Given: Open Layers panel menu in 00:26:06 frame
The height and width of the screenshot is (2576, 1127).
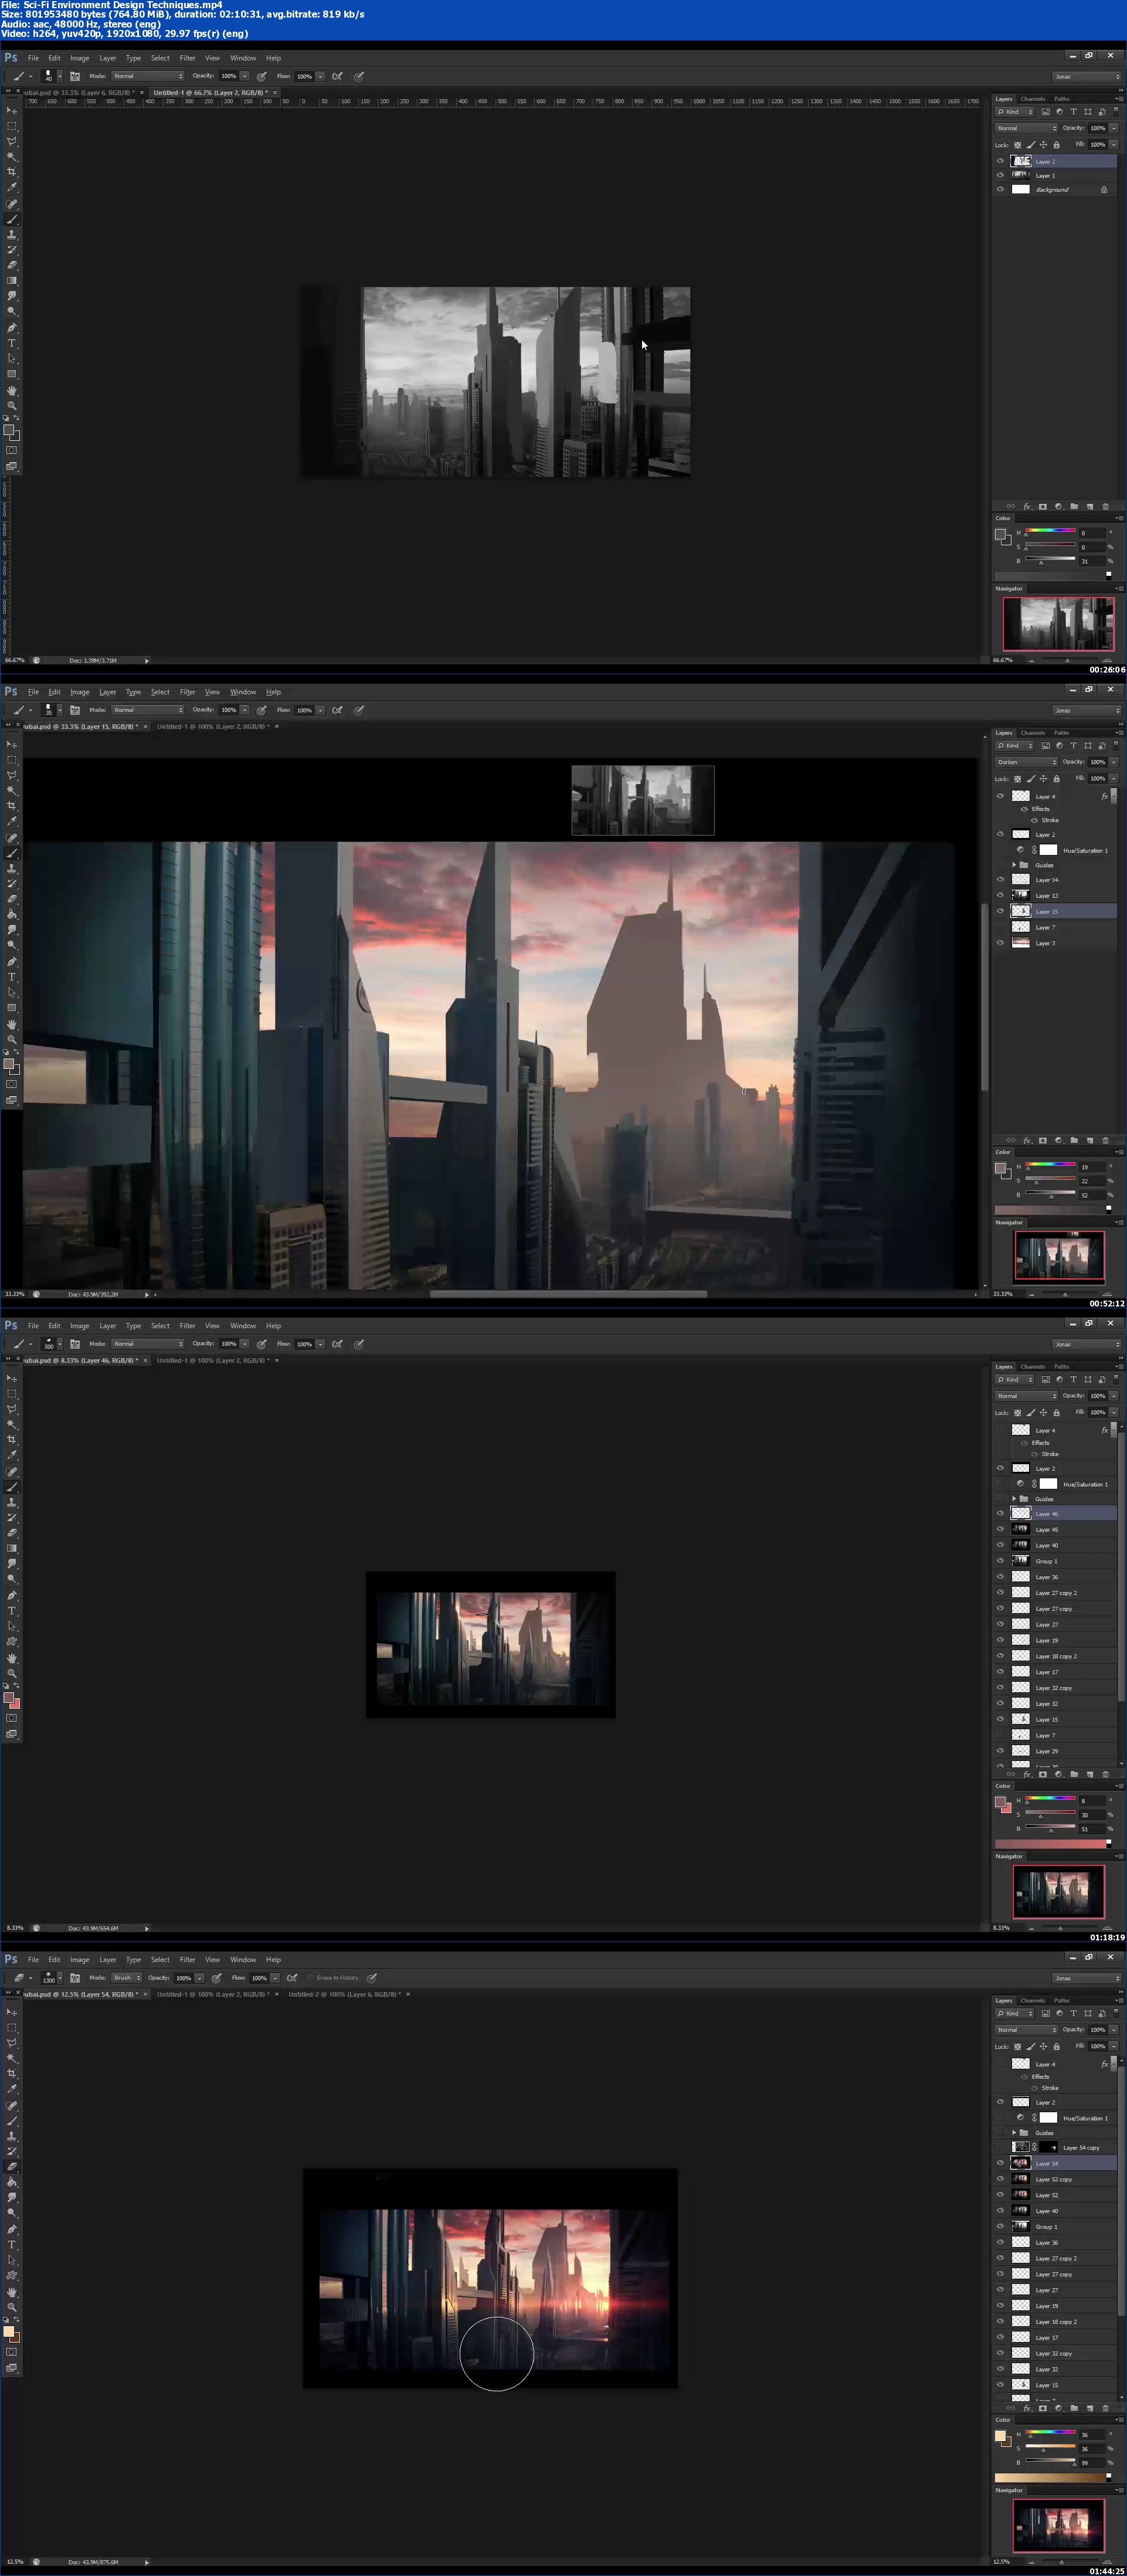Looking at the screenshot, I should [1119, 99].
